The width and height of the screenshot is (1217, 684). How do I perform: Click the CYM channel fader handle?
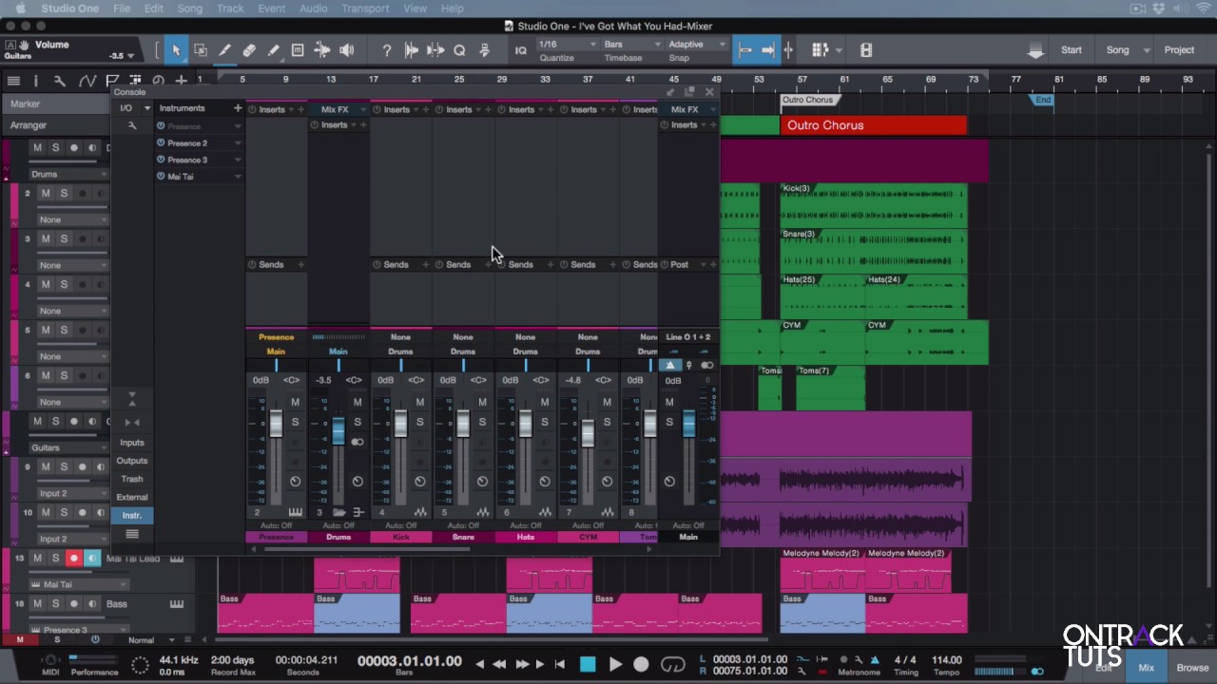pos(588,435)
